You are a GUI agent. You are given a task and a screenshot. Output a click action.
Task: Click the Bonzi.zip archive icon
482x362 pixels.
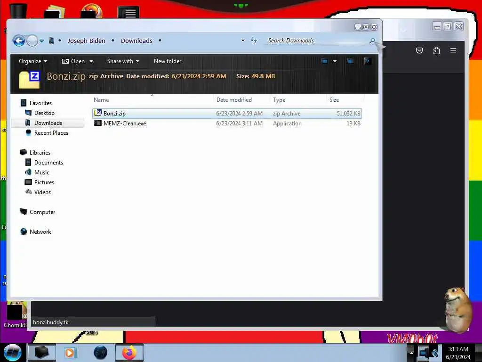click(98, 113)
